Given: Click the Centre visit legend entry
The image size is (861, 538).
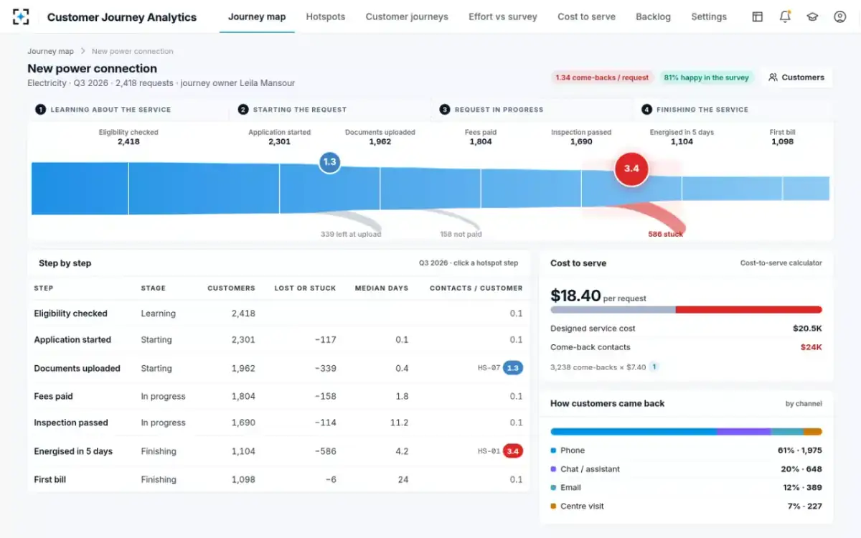Looking at the screenshot, I should click(x=686, y=506).
